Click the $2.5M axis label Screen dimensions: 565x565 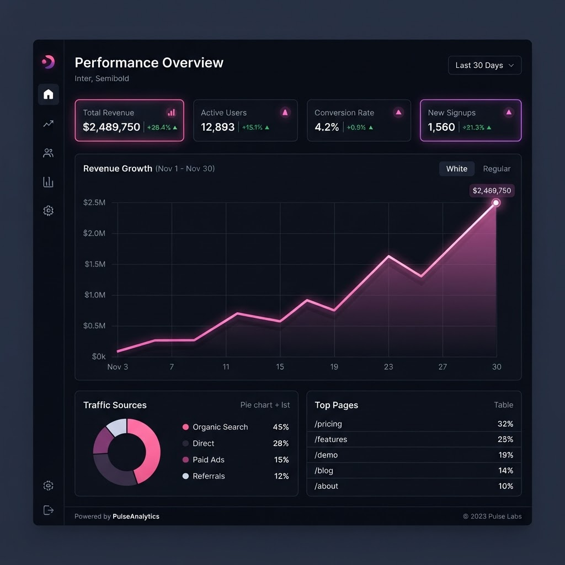[94, 202]
